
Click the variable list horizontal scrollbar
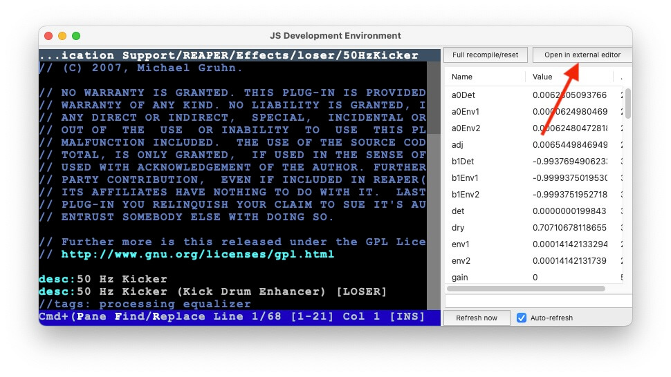[x=526, y=289]
